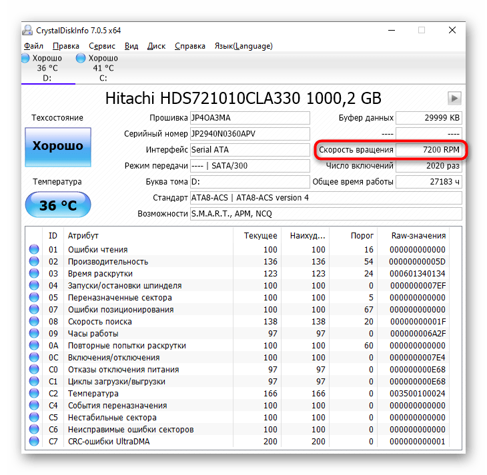Click the Интерфейс field Serial ATA

tap(250, 150)
